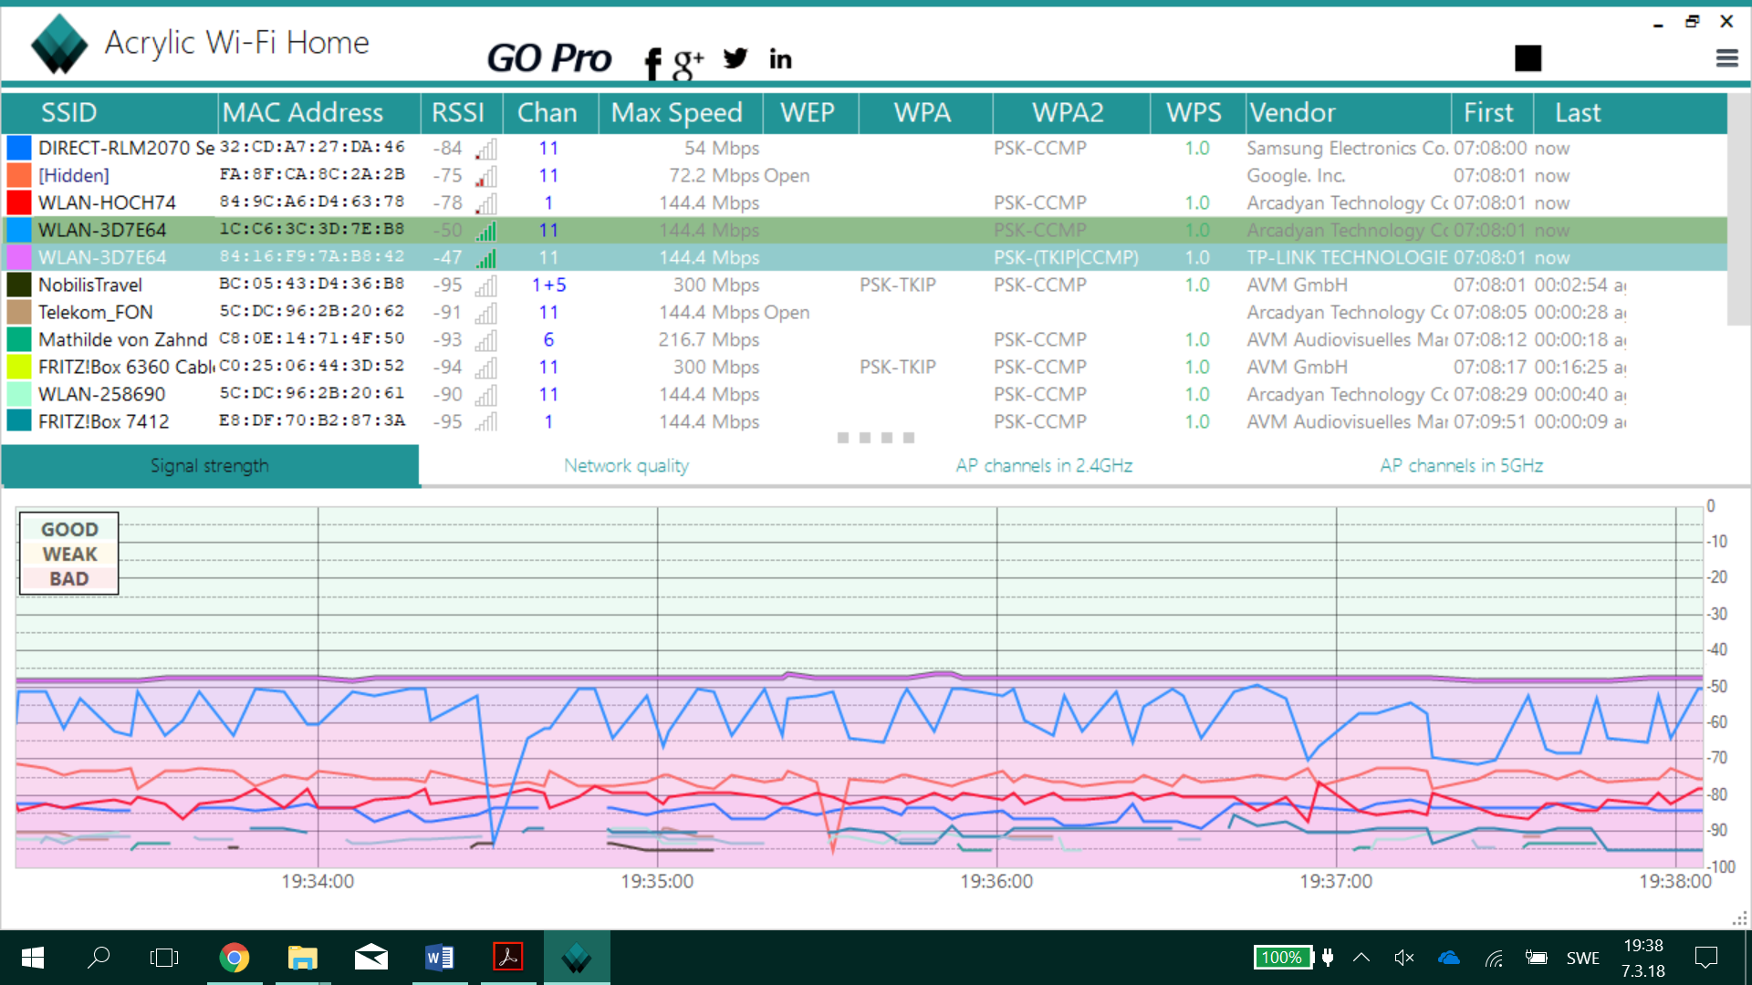Click signal bars icon for DIRECT-RLM2070
This screenshot has height=985, width=1752.
[x=486, y=149]
